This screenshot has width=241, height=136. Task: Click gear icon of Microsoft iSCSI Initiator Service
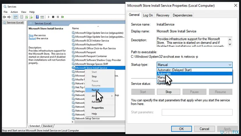click(x=73, y=41)
